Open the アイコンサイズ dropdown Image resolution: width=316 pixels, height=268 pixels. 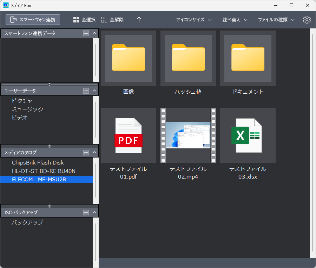[x=194, y=20]
